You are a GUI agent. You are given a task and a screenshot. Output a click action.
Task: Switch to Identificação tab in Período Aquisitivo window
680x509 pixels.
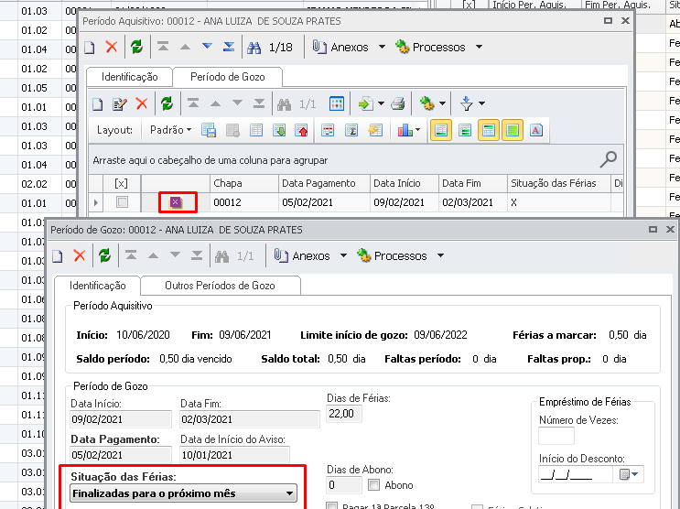point(130,77)
